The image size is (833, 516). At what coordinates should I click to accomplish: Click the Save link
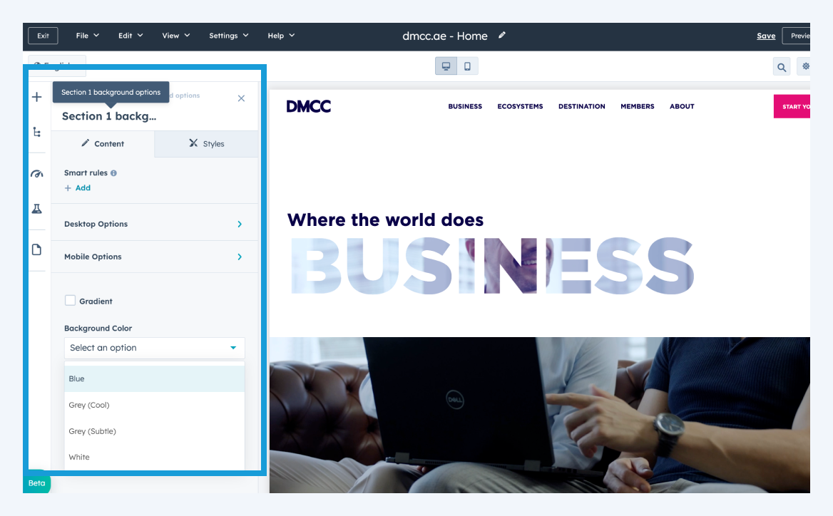pos(766,36)
